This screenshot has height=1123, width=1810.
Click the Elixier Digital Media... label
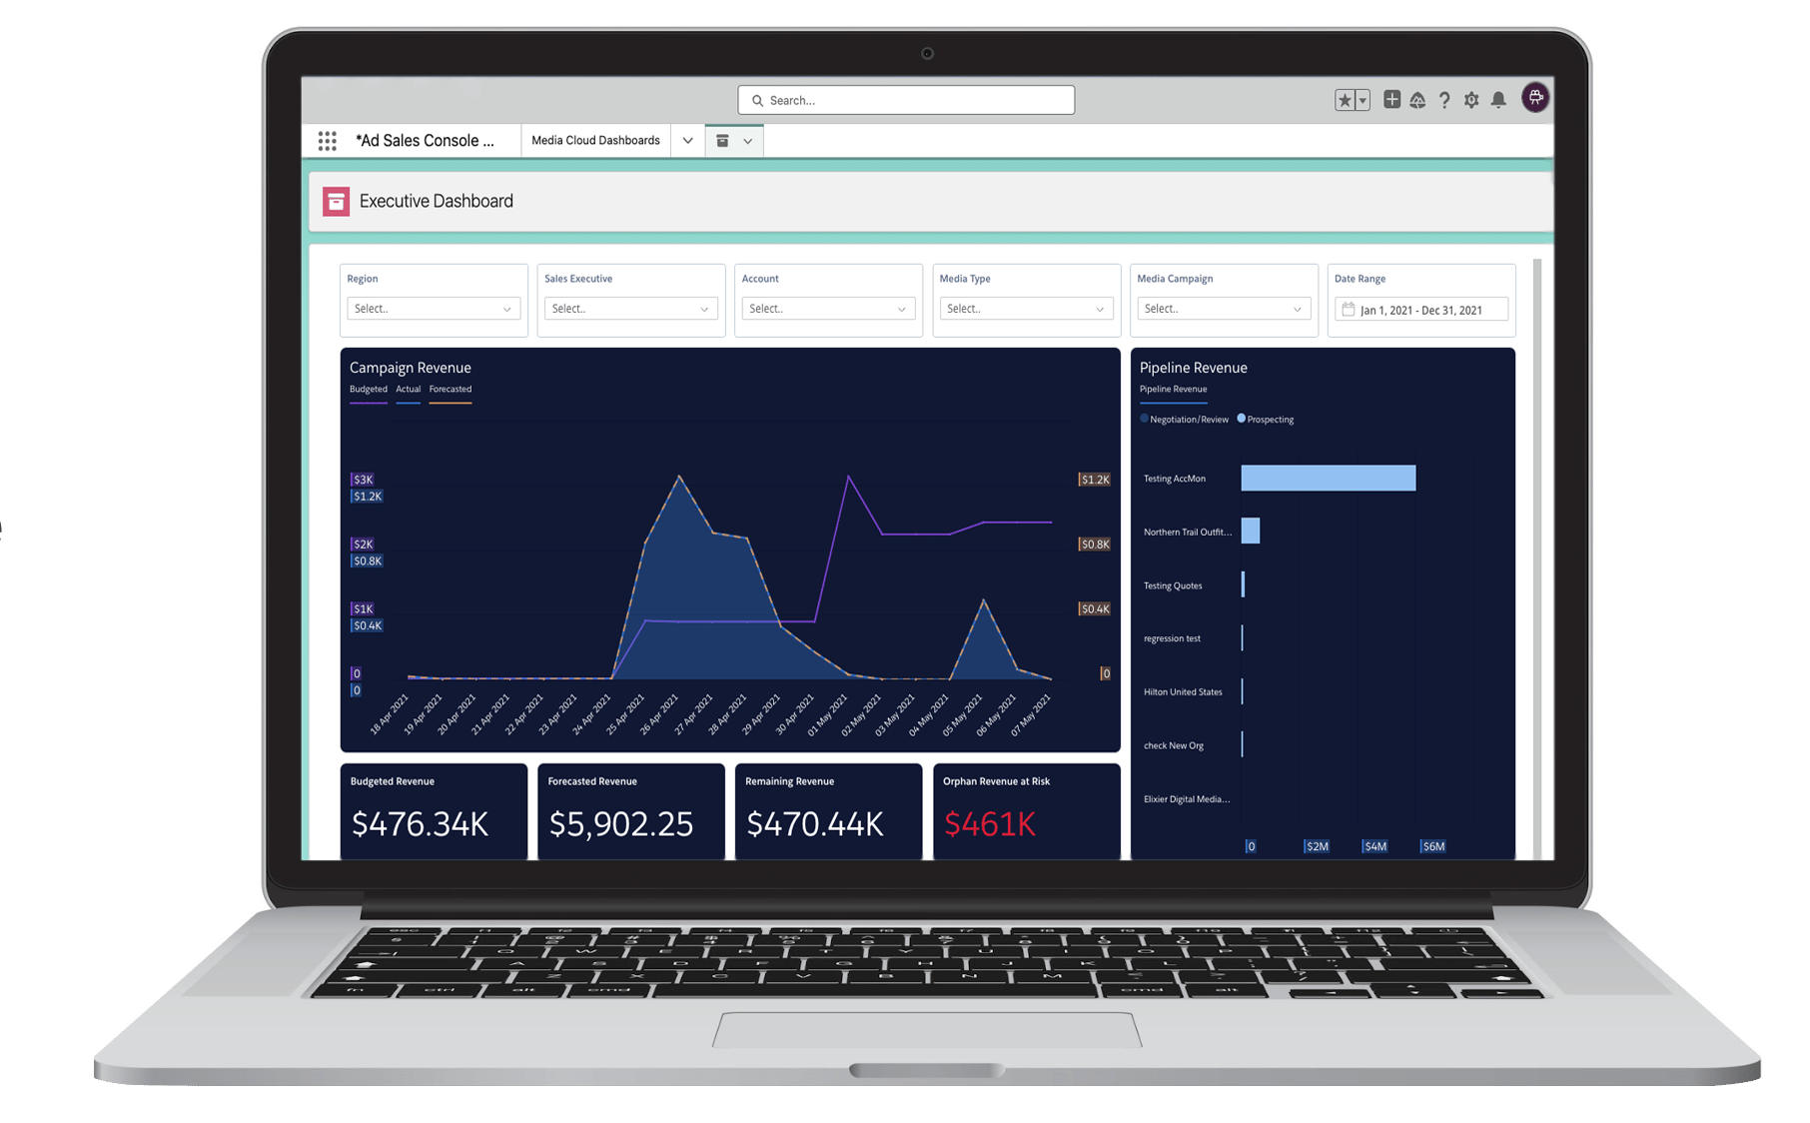pyautogui.click(x=1187, y=799)
